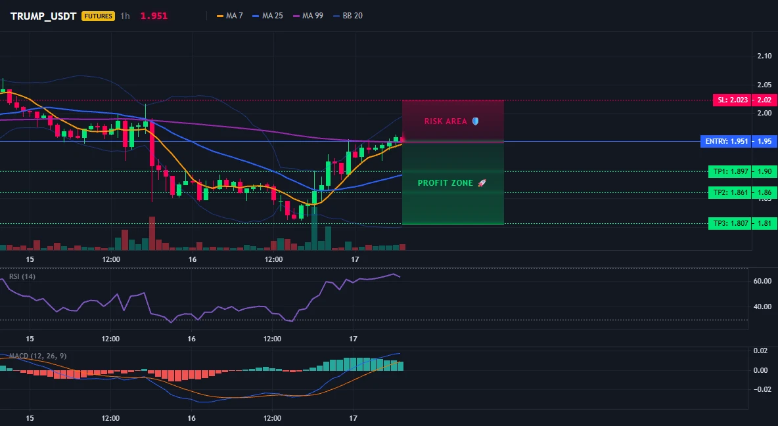Click the 0.02 MACD axis value

pyautogui.click(x=760, y=351)
